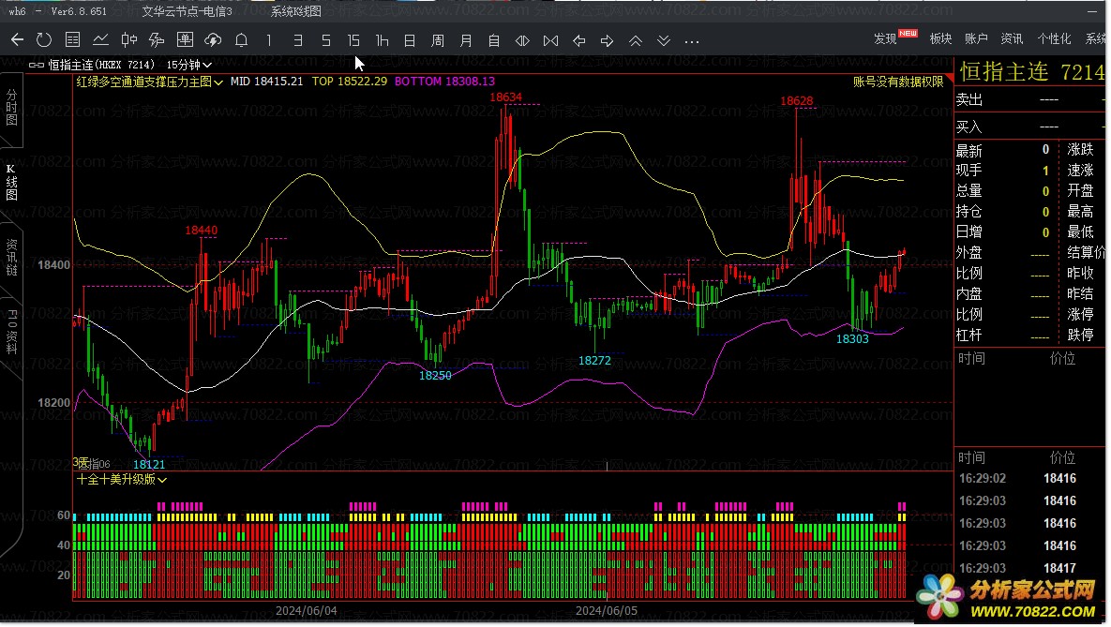Image resolution: width=1111 pixels, height=627 pixels.
Task: Select the 周 weekly period button
Action: tap(438, 40)
